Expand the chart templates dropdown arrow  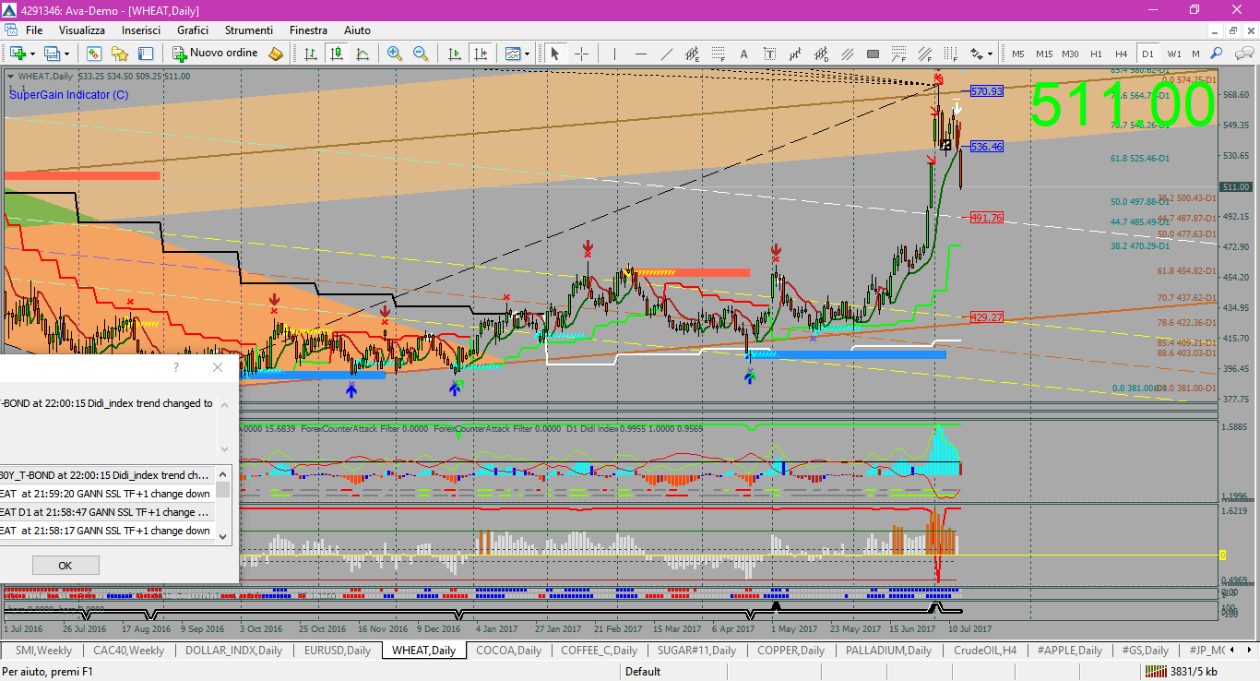(527, 54)
